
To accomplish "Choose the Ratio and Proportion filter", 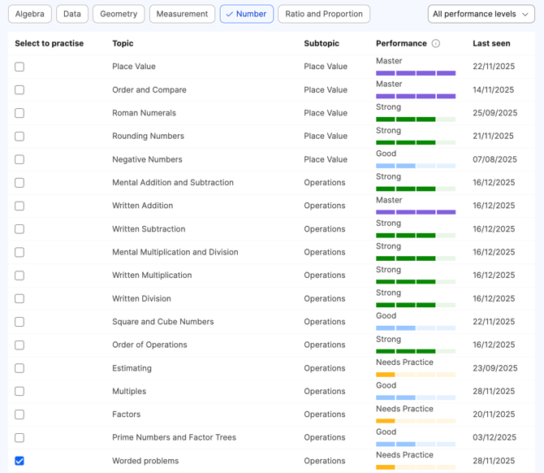I will click(x=323, y=14).
